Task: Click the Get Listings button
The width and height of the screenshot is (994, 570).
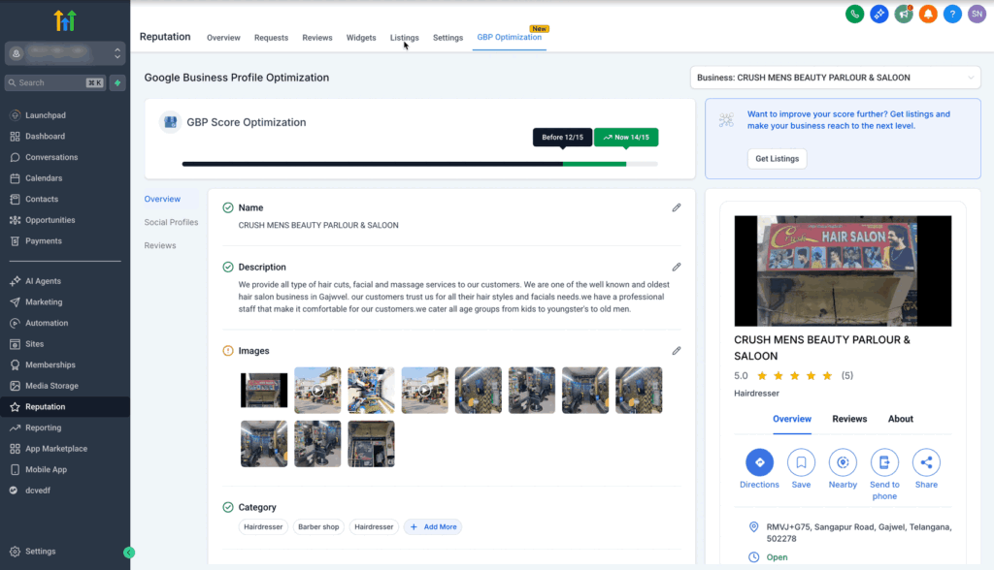Action: click(x=777, y=159)
